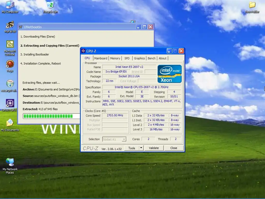Click the Archive path line in UNetbootin

(x=51, y=89)
